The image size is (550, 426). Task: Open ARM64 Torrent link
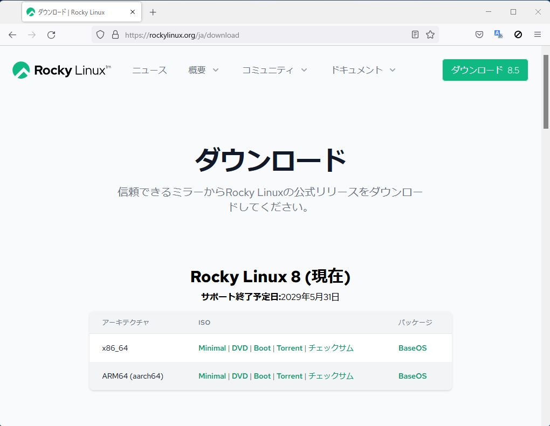pos(290,376)
